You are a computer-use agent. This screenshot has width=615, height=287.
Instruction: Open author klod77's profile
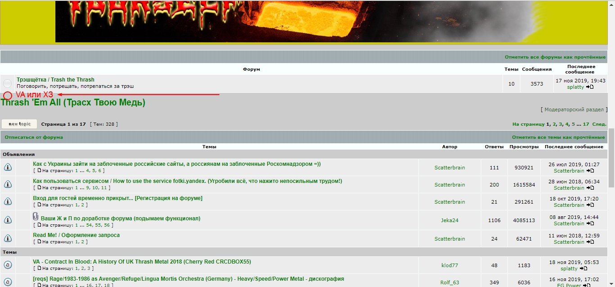pos(449,265)
